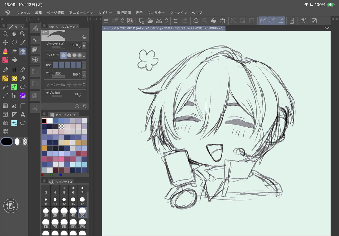Select the yellow-highlighted Pen tool
This screenshot has width=339, height=236.
pyautogui.click(x=5, y=78)
